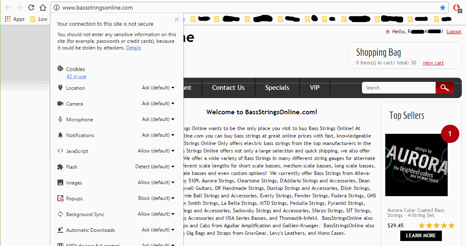Click the red number 1 badge
This screenshot has width=466, height=246.
point(450,134)
